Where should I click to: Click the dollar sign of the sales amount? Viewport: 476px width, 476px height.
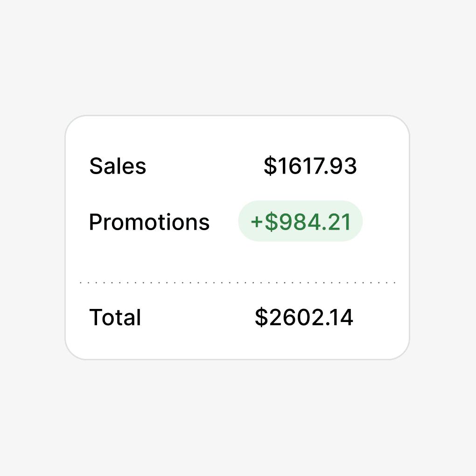click(x=270, y=166)
